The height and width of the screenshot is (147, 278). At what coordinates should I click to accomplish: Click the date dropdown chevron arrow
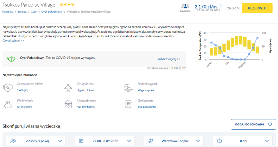pos(129,141)
